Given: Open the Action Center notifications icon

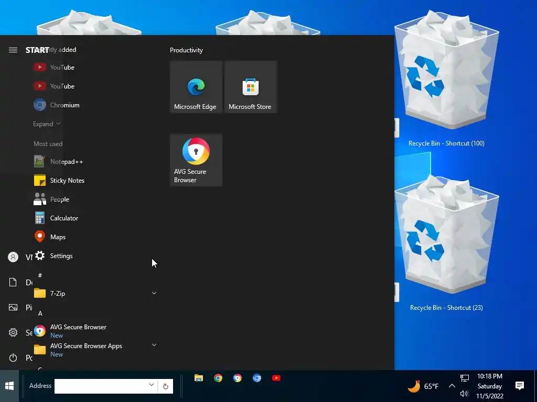Looking at the screenshot, I should coord(520,386).
